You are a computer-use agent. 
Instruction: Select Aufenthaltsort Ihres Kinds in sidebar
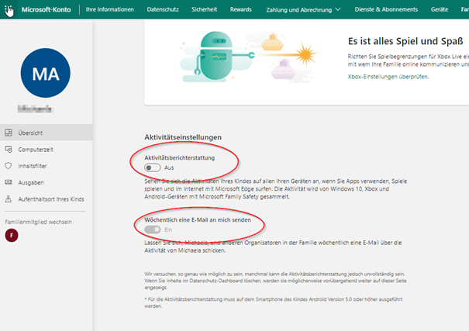pyautogui.click(x=46, y=199)
